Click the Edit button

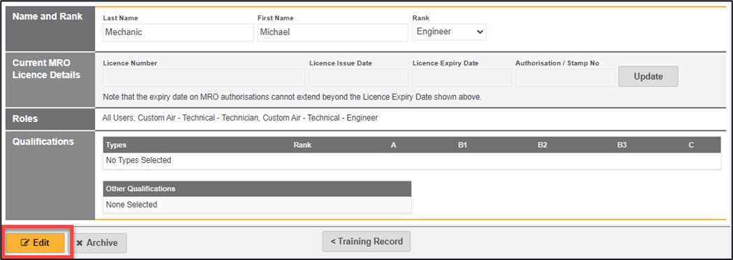[x=35, y=243]
